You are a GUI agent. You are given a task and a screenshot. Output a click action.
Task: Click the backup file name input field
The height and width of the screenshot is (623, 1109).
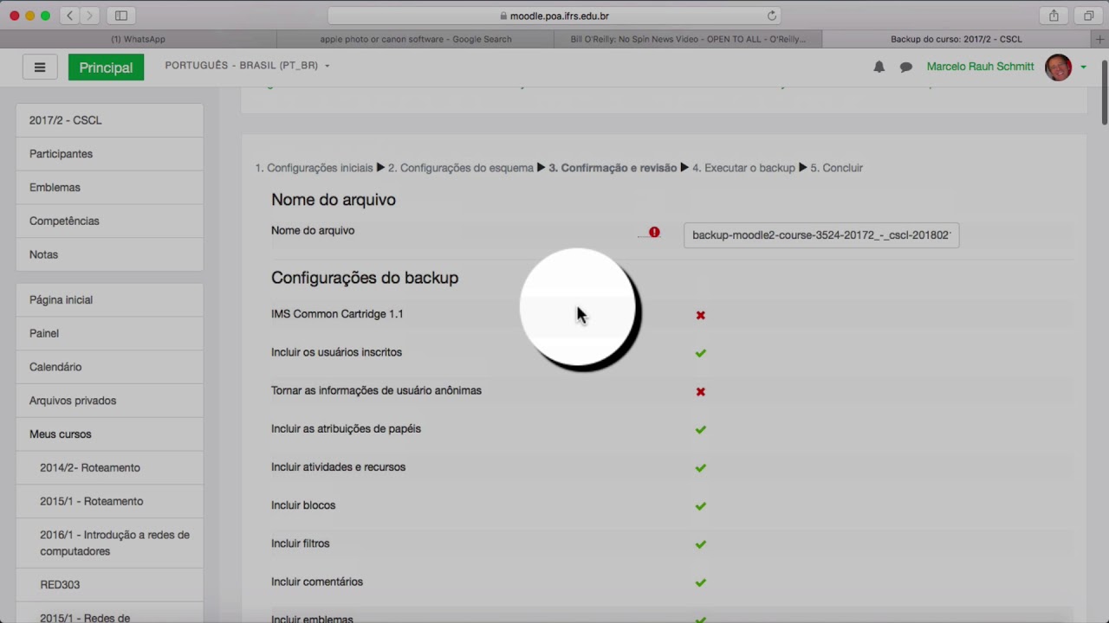[x=821, y=235]
